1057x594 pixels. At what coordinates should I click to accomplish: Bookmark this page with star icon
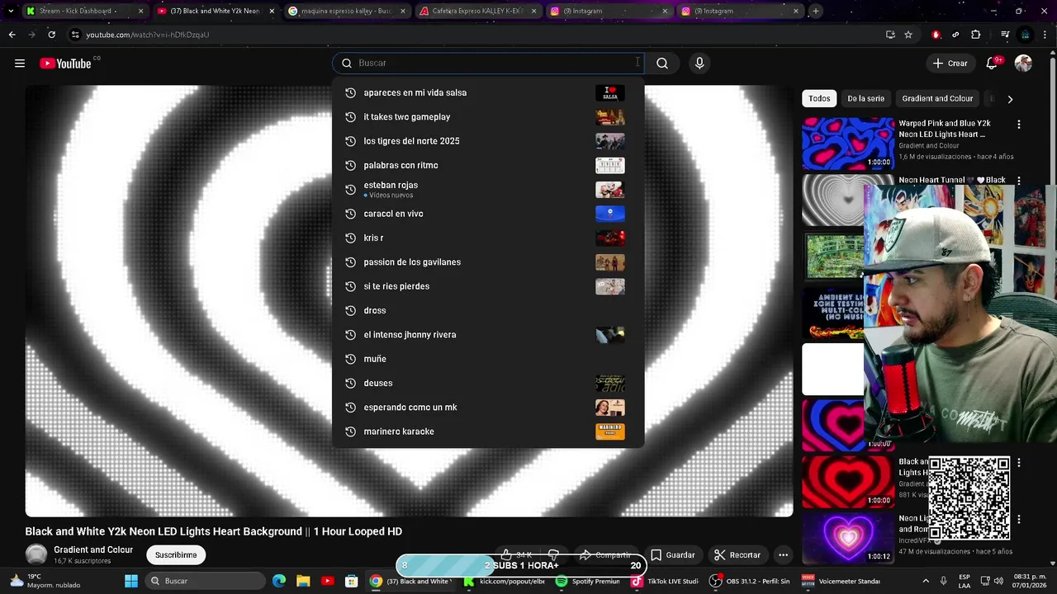click(x=908, y=35)
